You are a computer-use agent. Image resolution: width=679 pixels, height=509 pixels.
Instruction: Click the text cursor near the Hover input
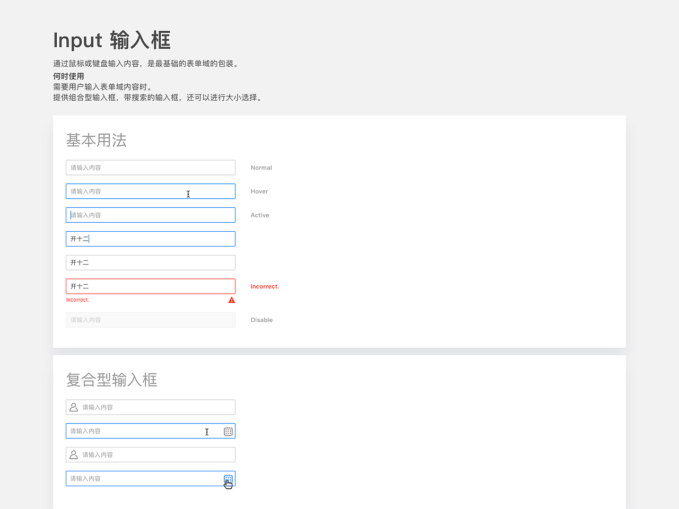[x=188, y=194]
